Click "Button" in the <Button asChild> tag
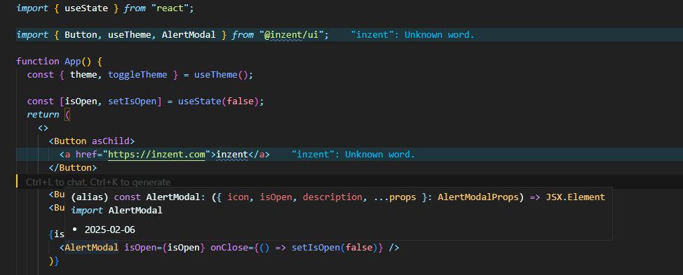 click(69, 141)
